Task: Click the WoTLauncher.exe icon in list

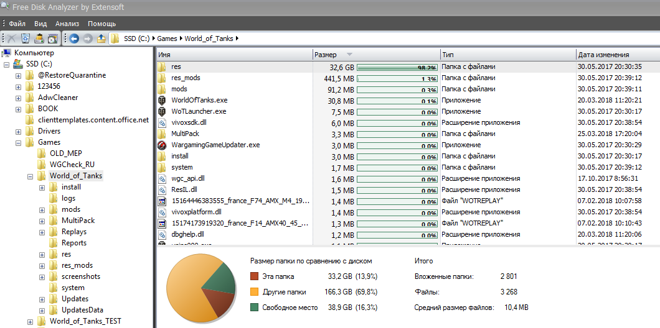Action: pos(162,111)
